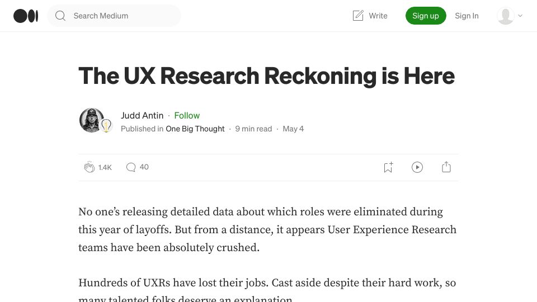Bookmark the article to a list
This screenshot has height=302, width=537.
(388, 167)
